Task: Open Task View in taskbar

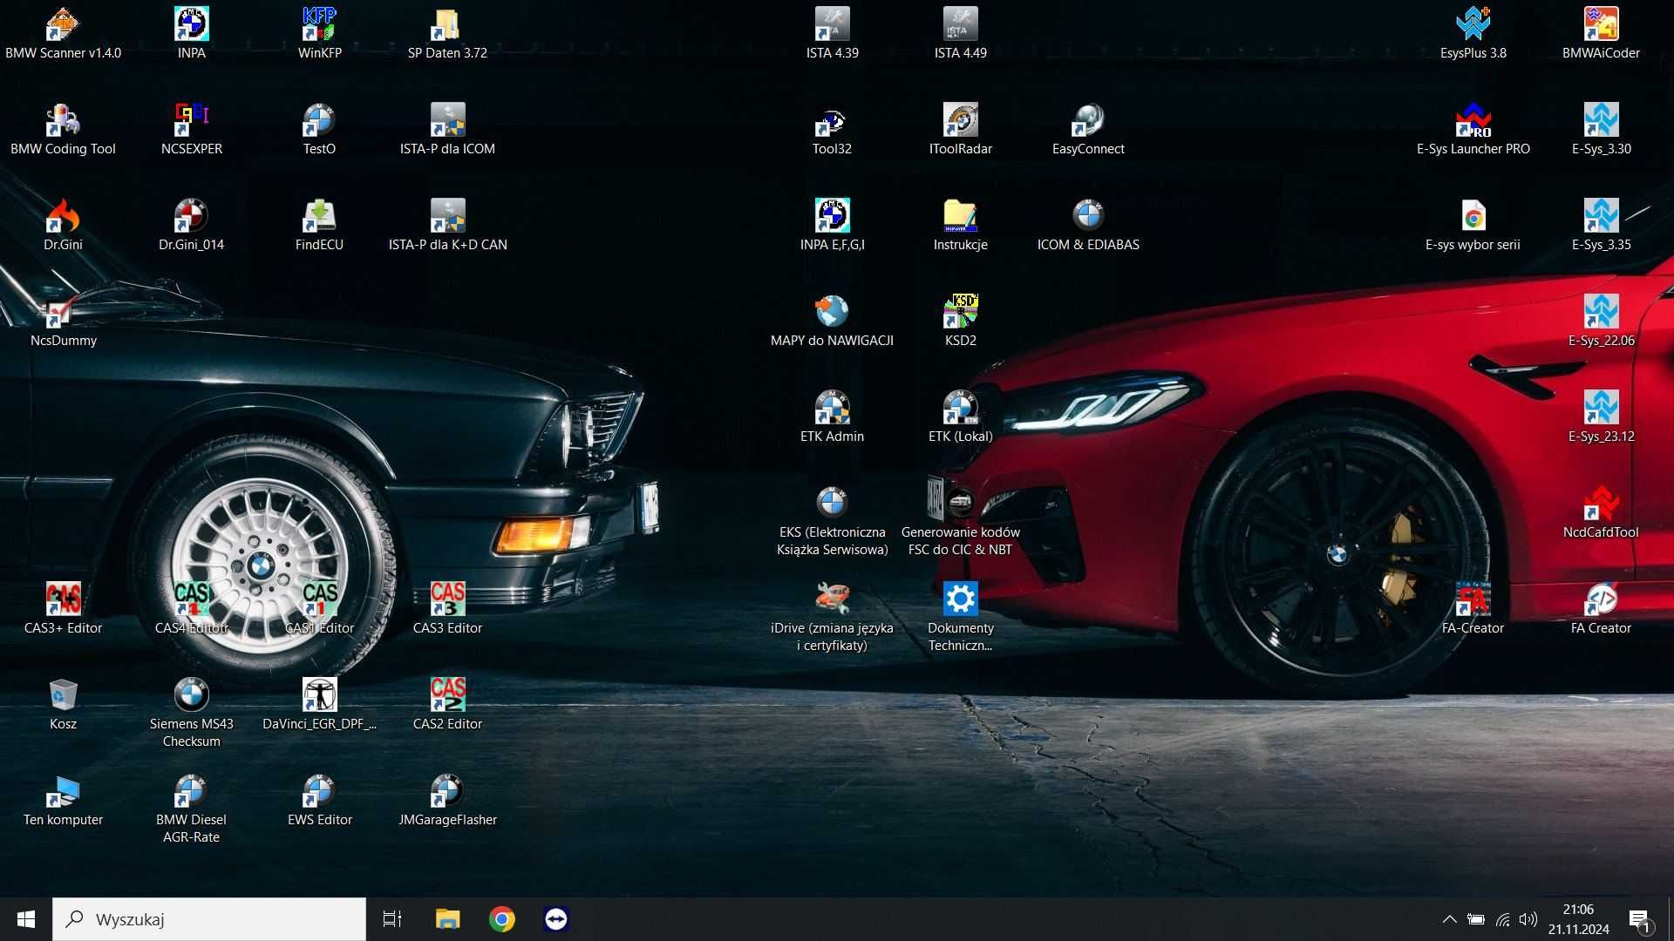Action: (x=392, y=919)
